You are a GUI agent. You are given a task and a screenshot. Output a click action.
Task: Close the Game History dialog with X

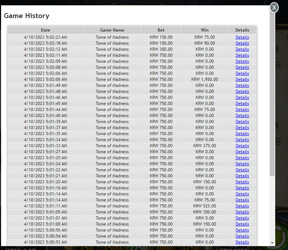(x=274, y=7)
